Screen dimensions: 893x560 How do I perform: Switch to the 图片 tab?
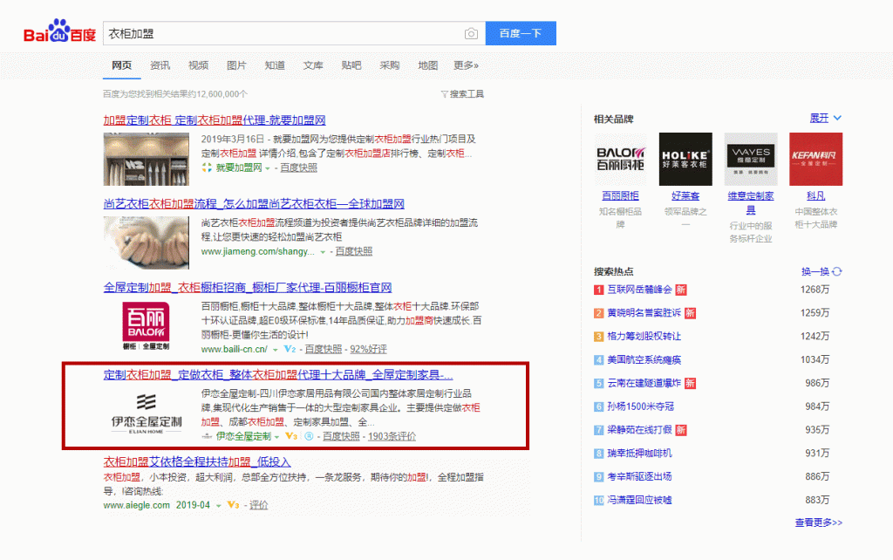pos(236,65)
